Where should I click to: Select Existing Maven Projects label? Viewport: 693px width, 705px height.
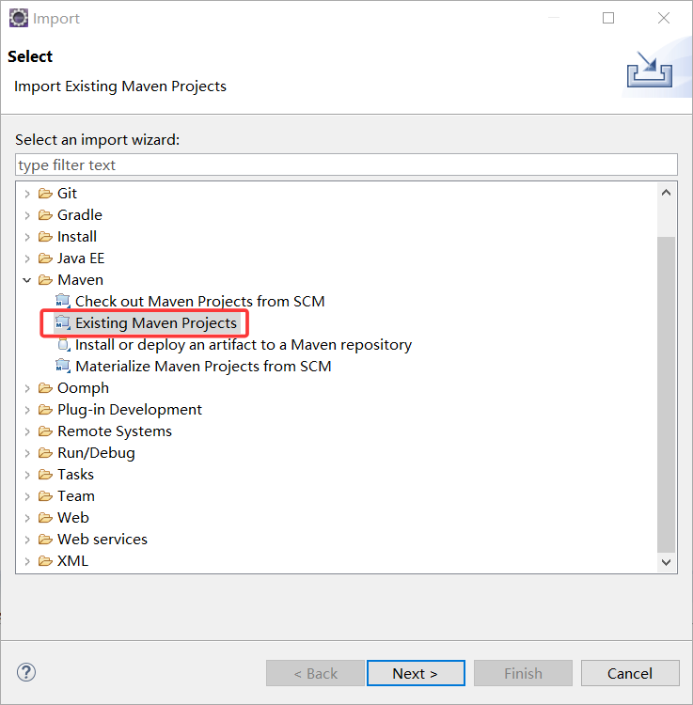pos(155,322)
